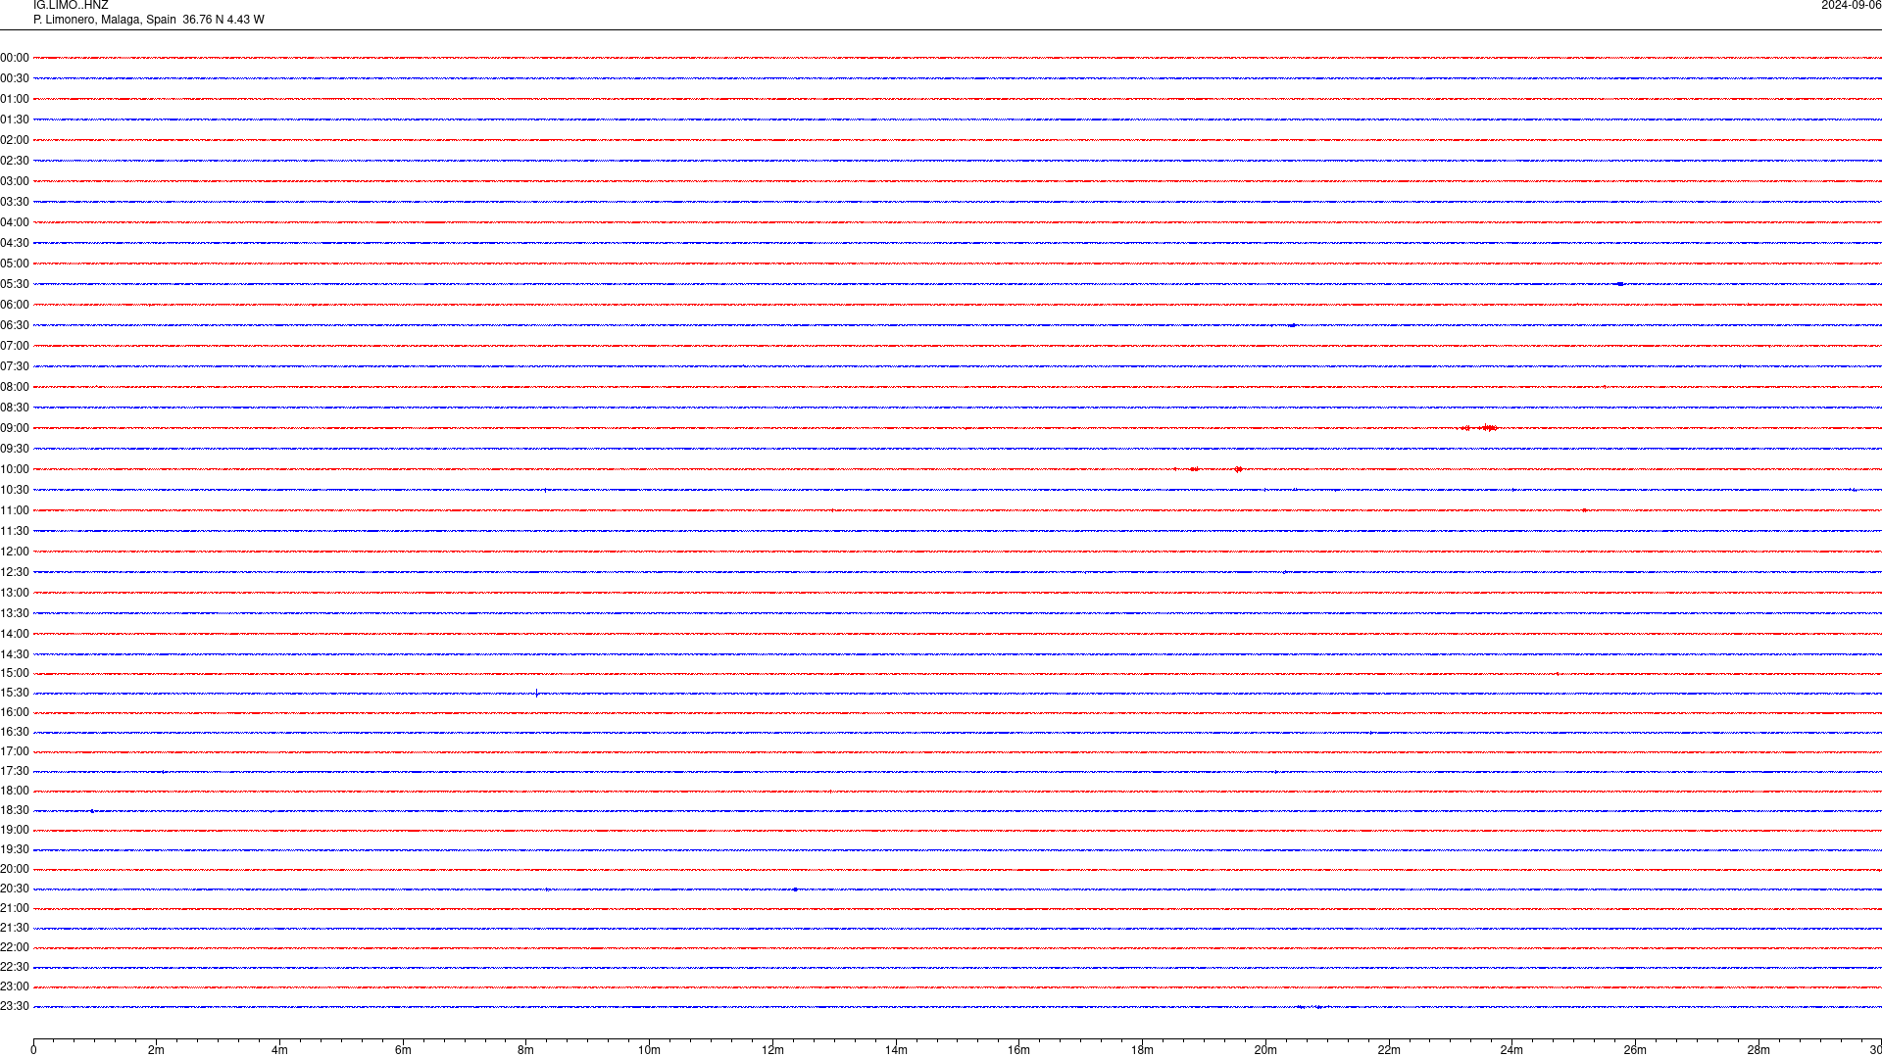Click the 04:30 trace time label
The width and height of the screenshot is (1882, 1058).
pos(15,243)
